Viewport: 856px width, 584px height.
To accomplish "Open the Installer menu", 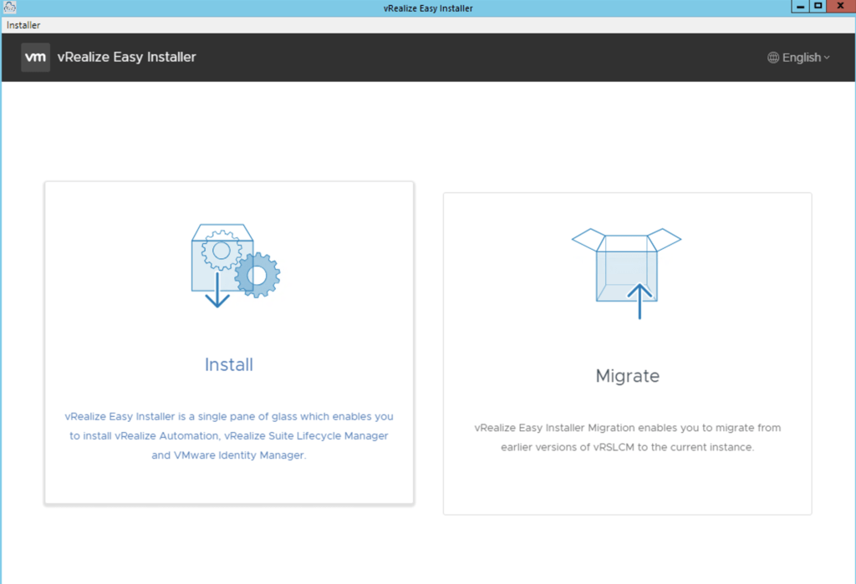I will click(x=23, y=25).
